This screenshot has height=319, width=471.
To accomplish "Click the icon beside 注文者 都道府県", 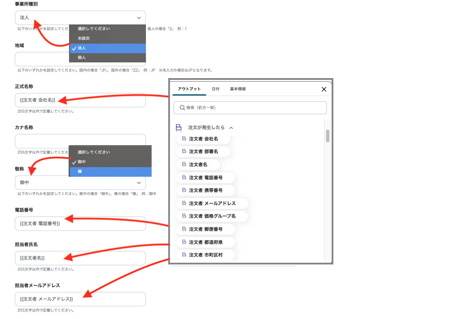I will tap(184, 242).
